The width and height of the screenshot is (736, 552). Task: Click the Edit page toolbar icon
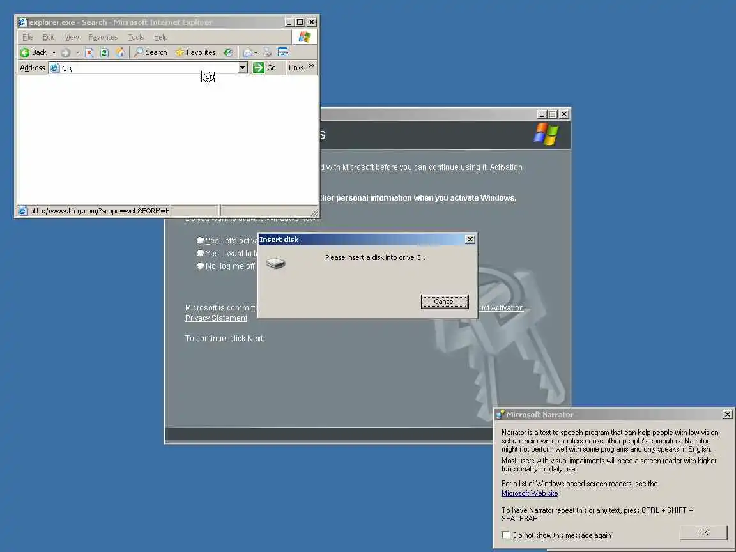pyautogui.click(x=282, y=52)
